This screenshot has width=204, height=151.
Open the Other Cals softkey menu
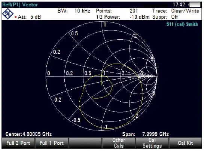tap(119, 143)
